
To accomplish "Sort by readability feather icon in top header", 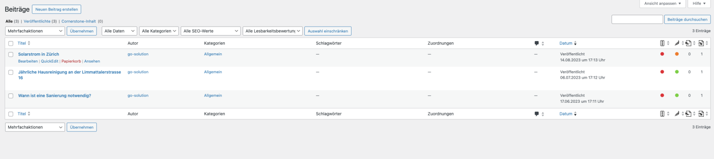I will pyautogui.click(x=677, y=43).
